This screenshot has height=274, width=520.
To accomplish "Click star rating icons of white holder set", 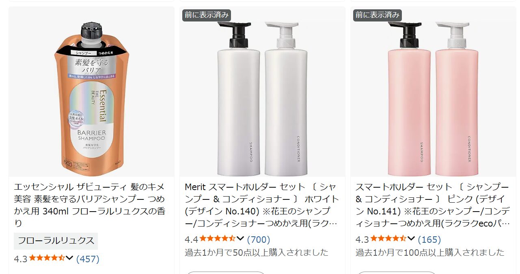I will (218, 239).
